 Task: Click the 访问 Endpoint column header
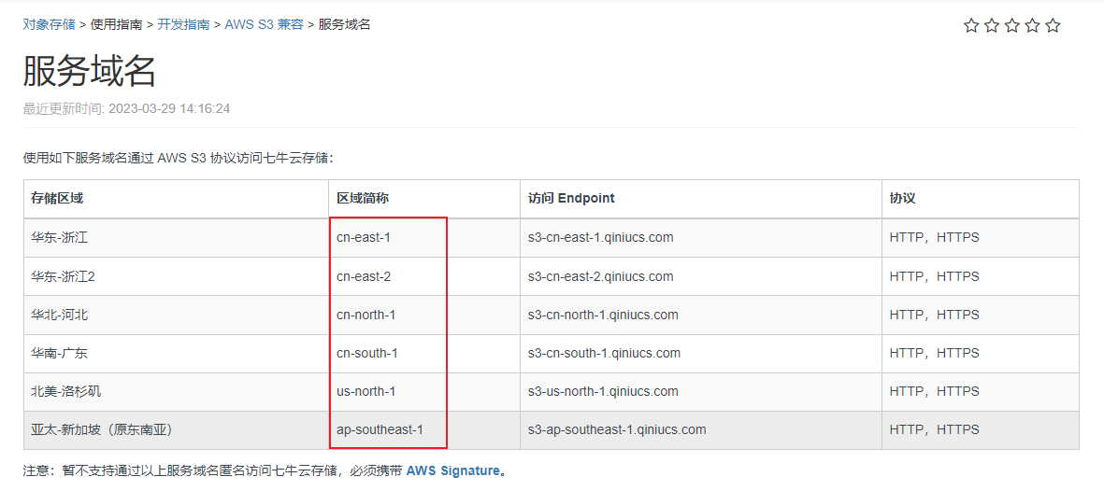pyautogui.click(x=571, y=198)
